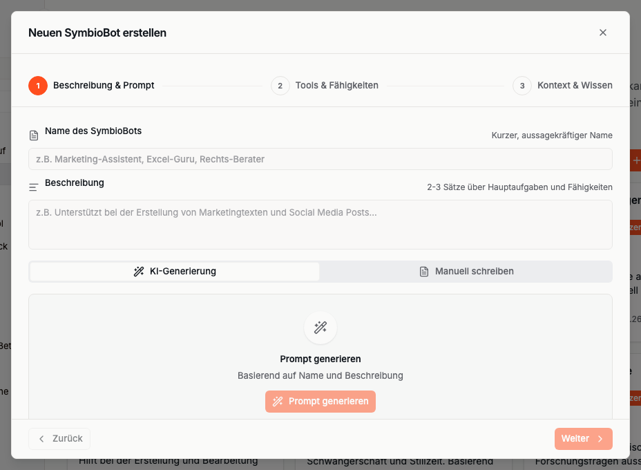
Task: Go to Kontext & Wissen step
Action: tap(575, 86)
